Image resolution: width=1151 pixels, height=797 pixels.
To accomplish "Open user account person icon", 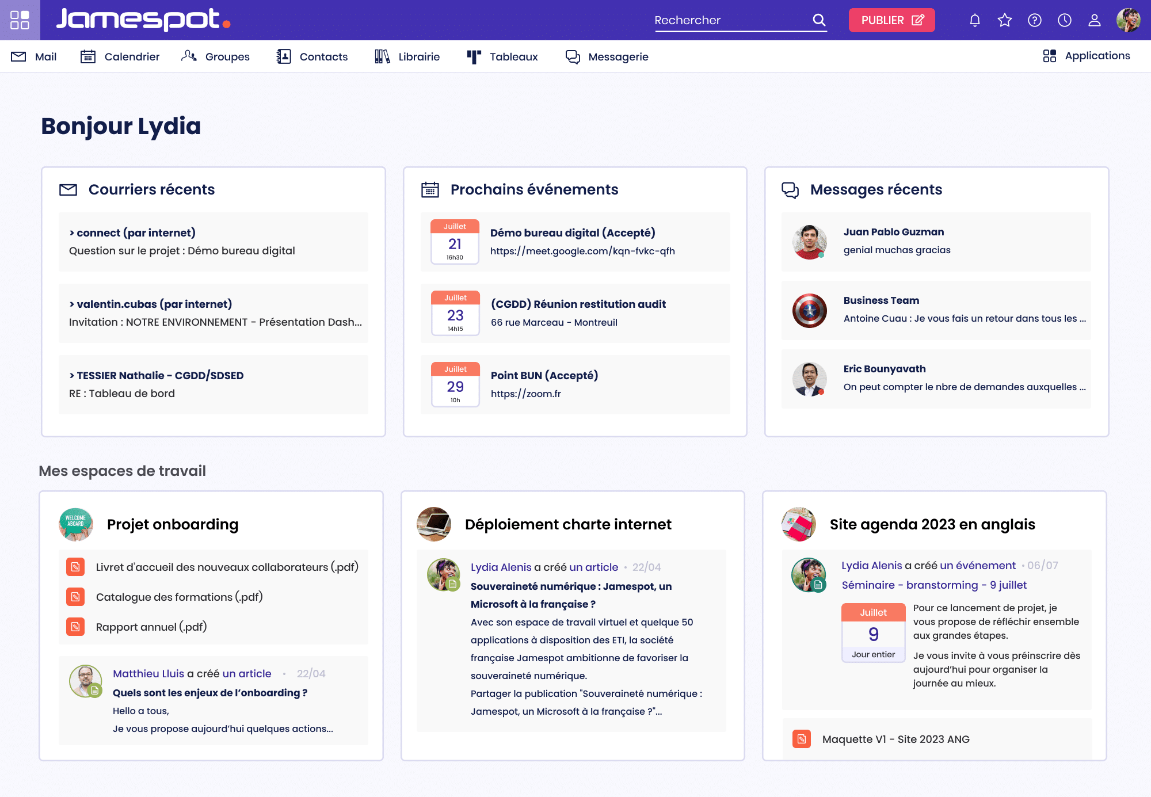I will pyautogui.click(x=1095, y=20).
